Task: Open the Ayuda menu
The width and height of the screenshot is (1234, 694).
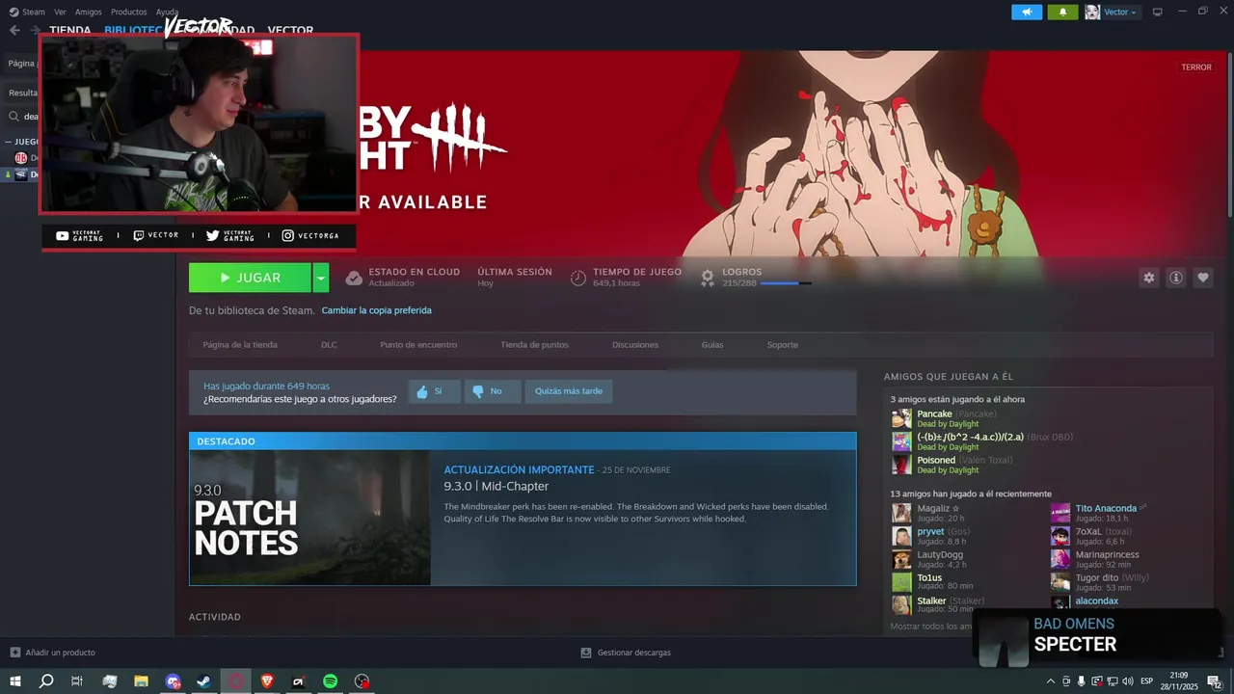Action: point(167,12)
